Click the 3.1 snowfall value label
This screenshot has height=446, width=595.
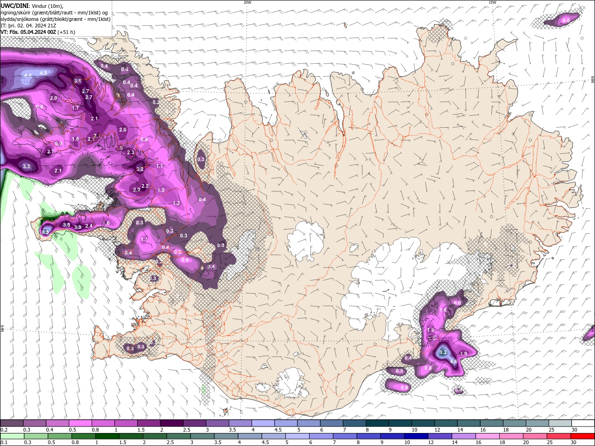pyautogui.click(x=78, y=81)
